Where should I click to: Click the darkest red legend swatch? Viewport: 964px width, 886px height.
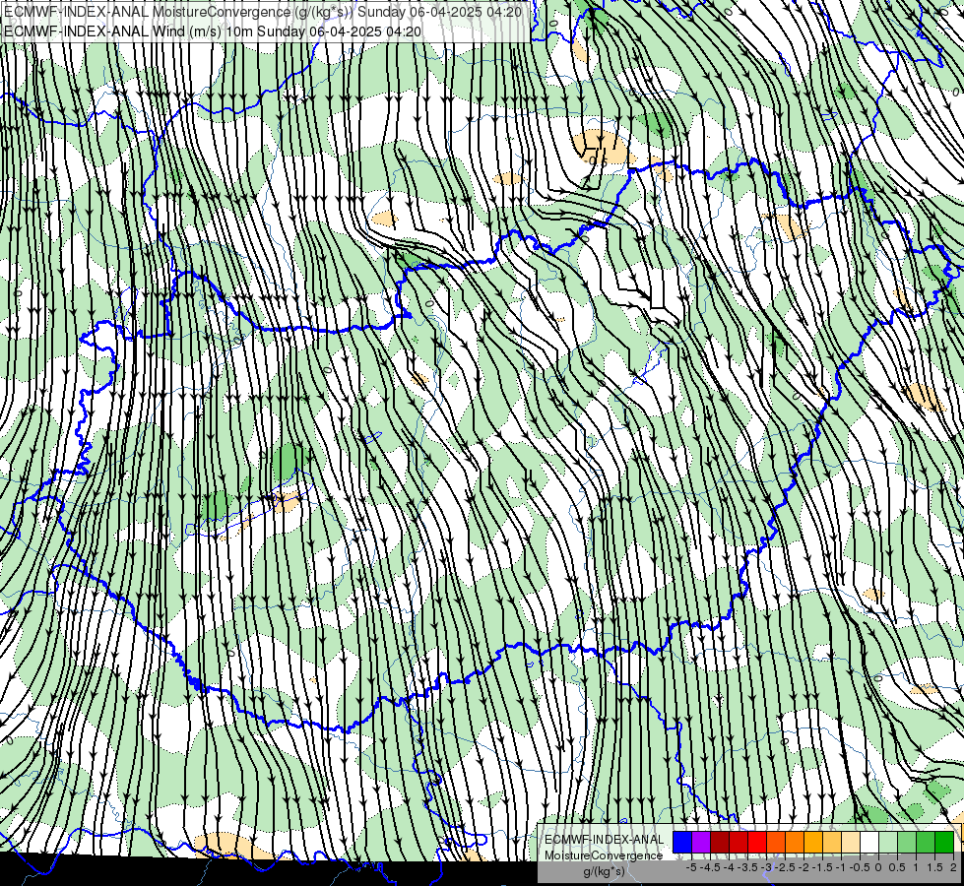720,842
